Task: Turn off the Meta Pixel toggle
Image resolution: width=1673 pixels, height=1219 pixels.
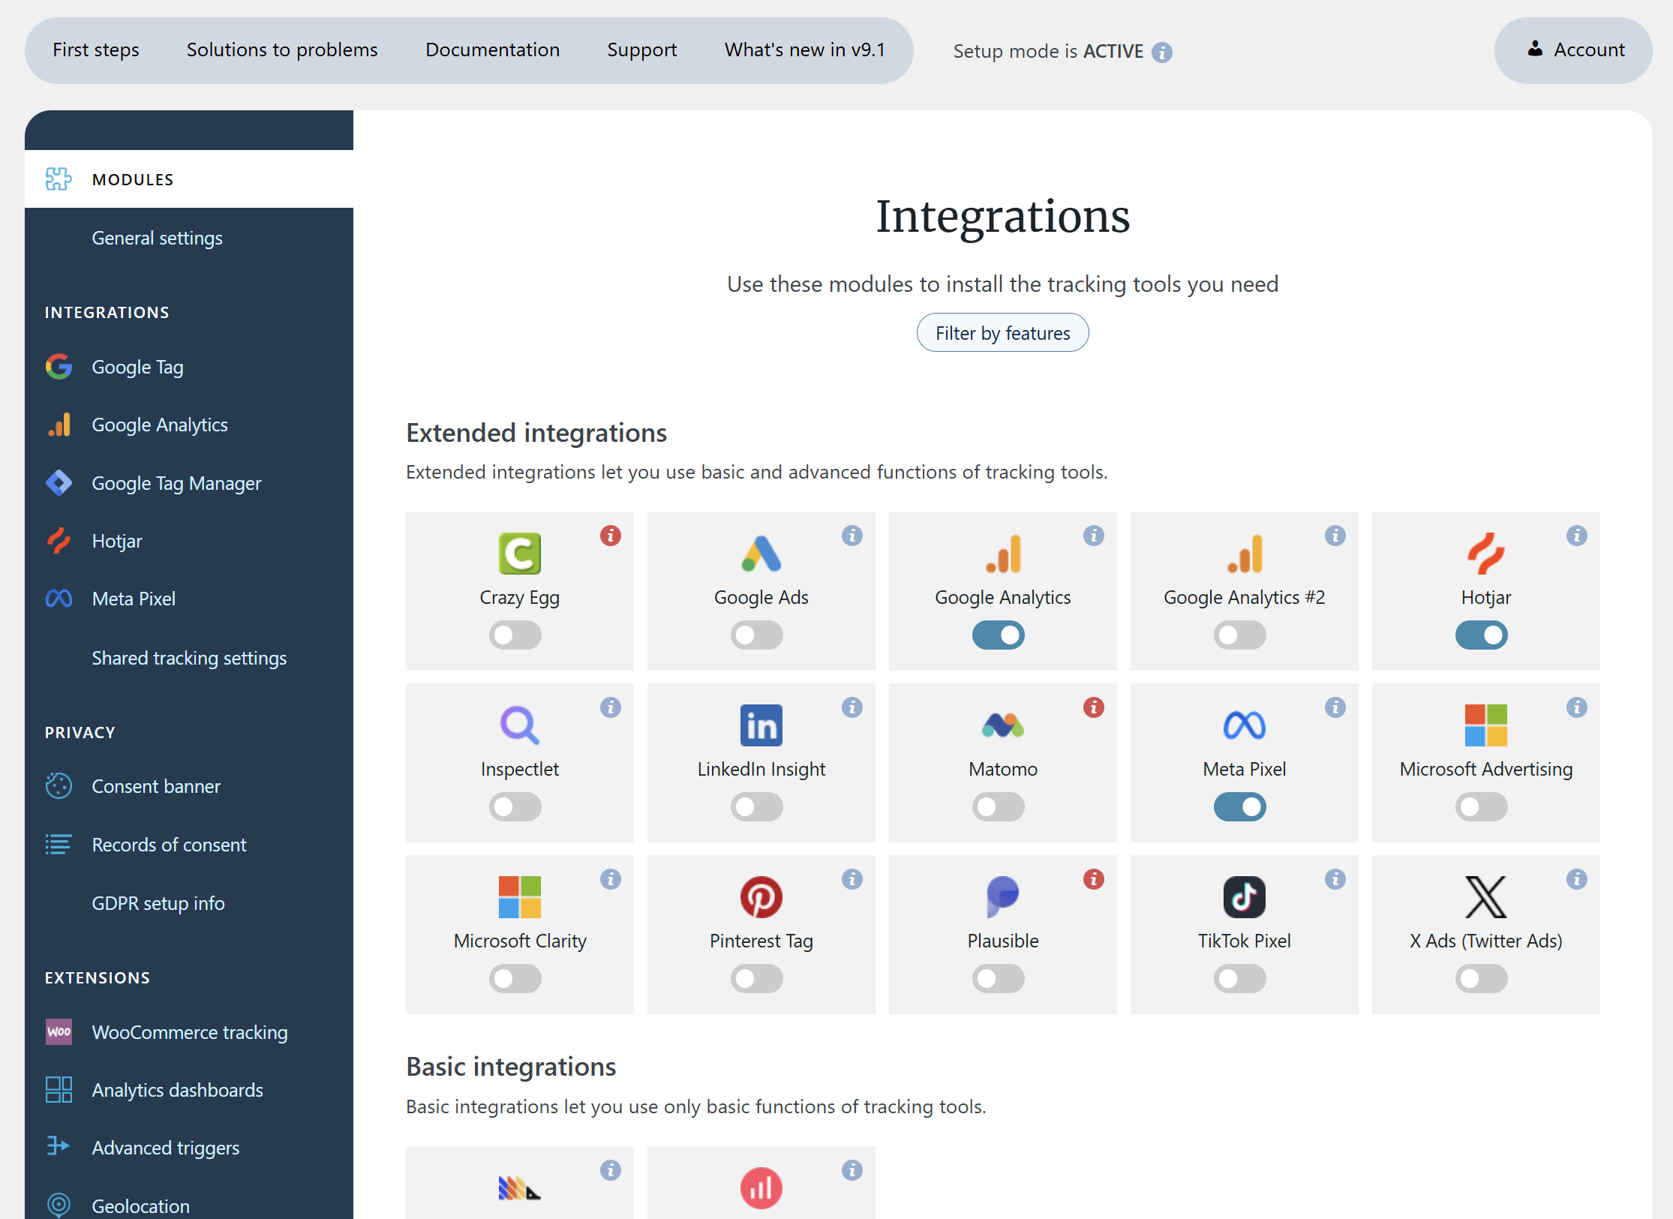Action: coord(1240,807)
